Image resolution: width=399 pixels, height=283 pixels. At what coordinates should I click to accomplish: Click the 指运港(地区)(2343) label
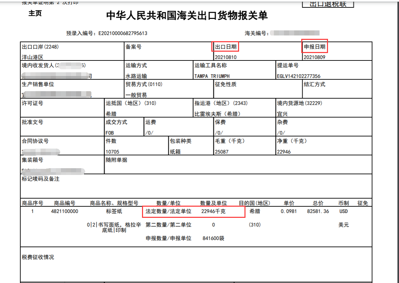(x=221, y=103)
